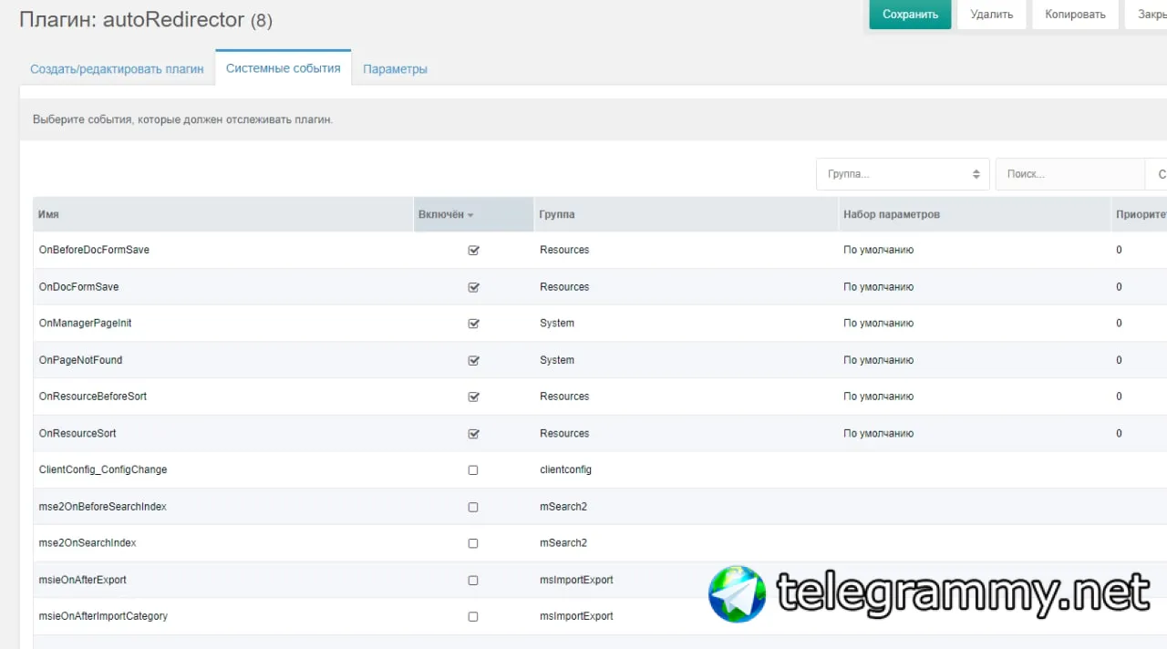
Task: Click the Копировать button
Action: [1075, 15]
